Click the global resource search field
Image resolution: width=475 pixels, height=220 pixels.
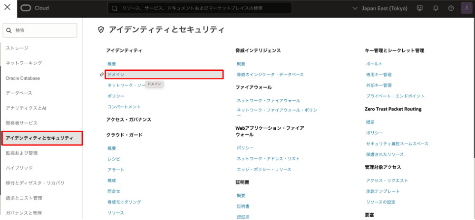(200, 8)
